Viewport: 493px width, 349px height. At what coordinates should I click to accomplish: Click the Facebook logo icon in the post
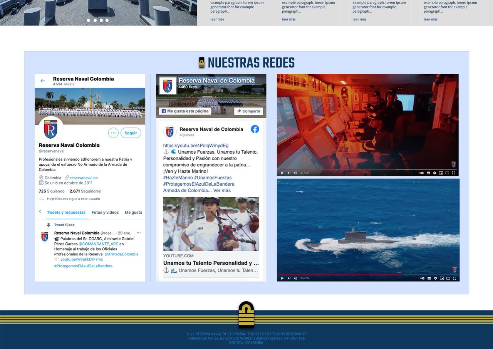coord(255,129)
